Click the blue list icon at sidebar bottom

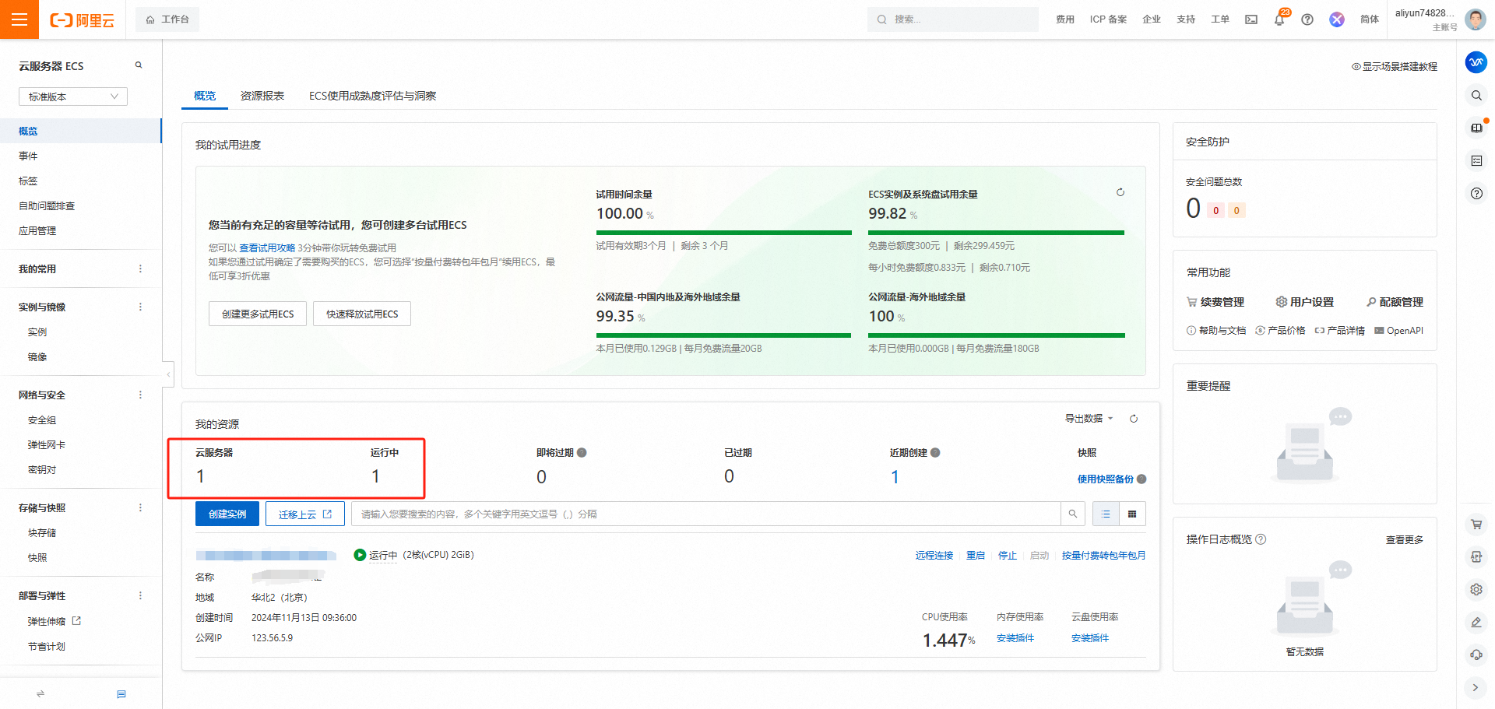121,693
